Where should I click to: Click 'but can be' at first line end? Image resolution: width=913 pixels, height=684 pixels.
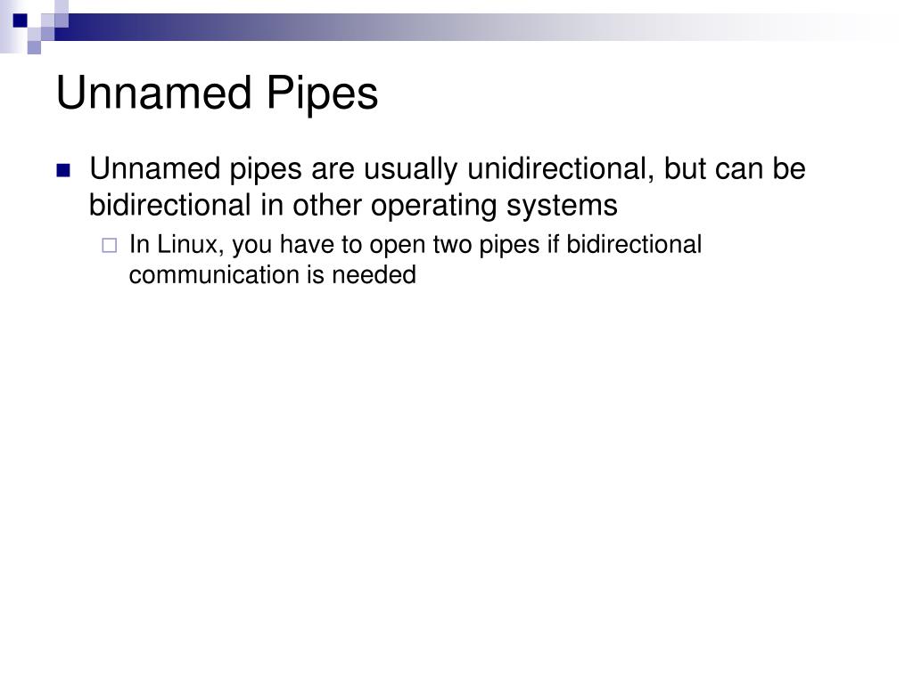735,168
